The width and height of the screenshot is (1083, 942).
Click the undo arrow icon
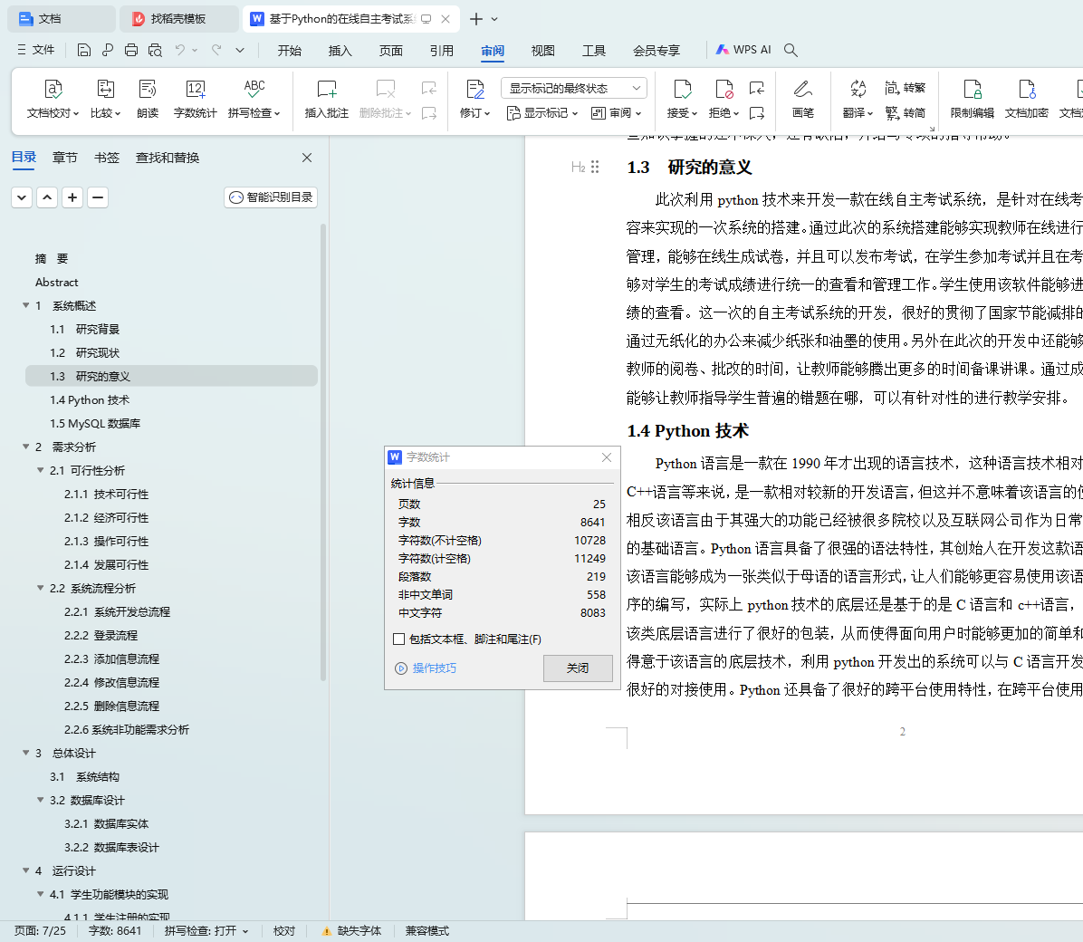179,50
